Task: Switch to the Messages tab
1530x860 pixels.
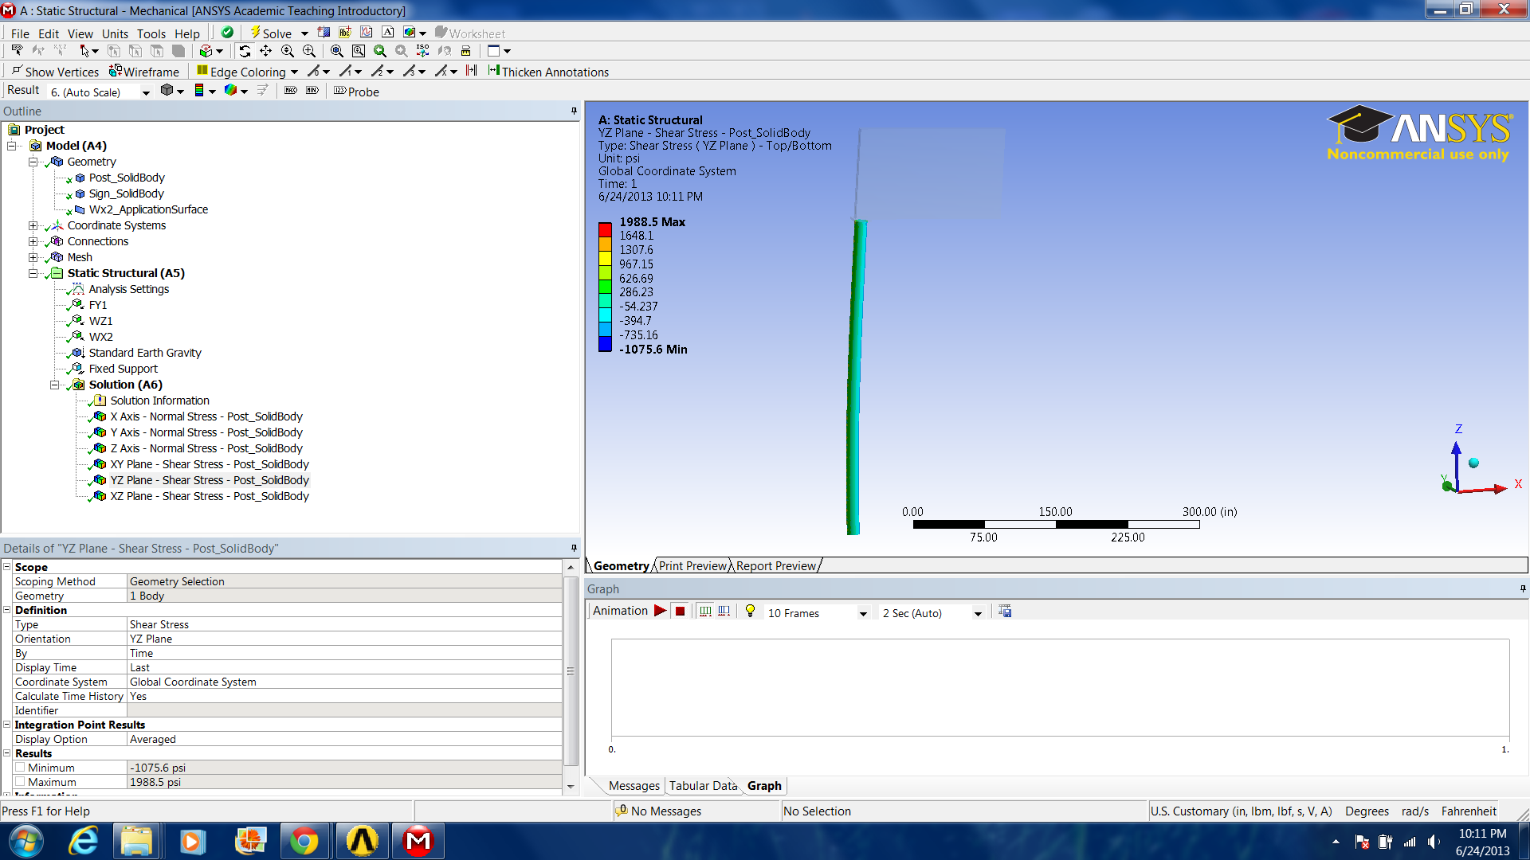Action: click(x=634, y=786)
